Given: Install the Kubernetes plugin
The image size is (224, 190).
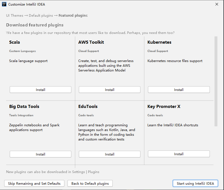Looking at the screenshot, I should click(179, 90).
